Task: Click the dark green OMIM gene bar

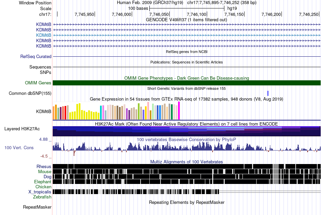Action: coord(187,83)
